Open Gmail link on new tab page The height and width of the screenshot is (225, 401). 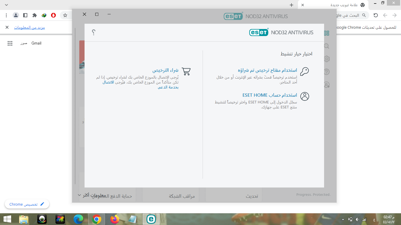coord(36,43)
